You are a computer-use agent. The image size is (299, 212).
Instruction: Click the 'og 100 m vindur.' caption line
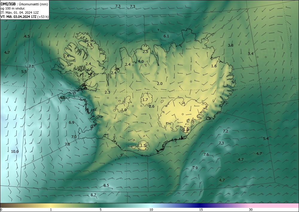(13, 8)
